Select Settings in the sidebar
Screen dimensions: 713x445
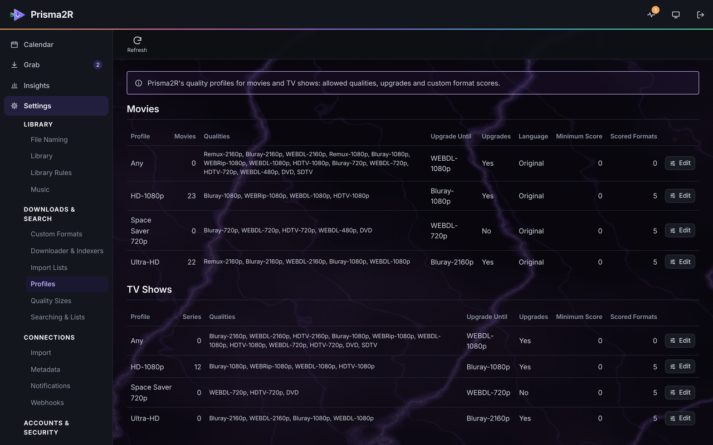(x=56, y=106)
